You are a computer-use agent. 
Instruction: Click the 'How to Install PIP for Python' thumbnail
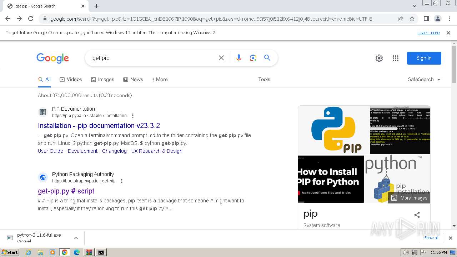click(x=331, y=179)
